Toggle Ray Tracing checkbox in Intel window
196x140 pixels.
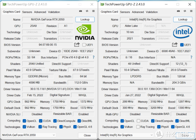click(x=138, y=127)
